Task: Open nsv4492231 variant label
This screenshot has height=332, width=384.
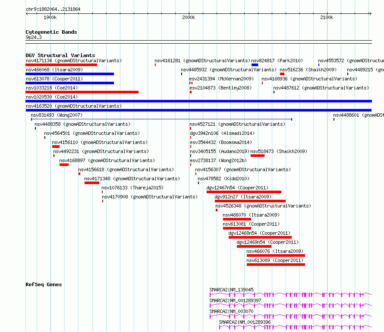Action: [x=101, y=151]
